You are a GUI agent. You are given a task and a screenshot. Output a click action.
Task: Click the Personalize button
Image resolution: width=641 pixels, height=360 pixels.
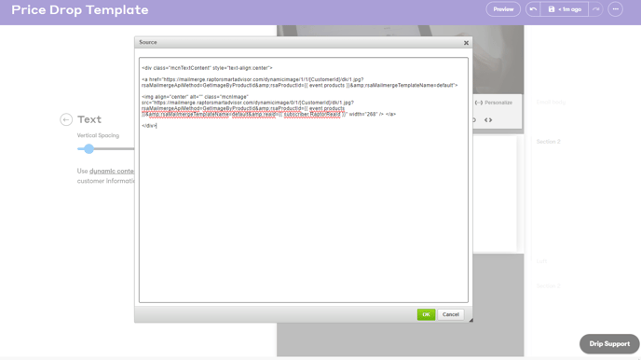494,103
